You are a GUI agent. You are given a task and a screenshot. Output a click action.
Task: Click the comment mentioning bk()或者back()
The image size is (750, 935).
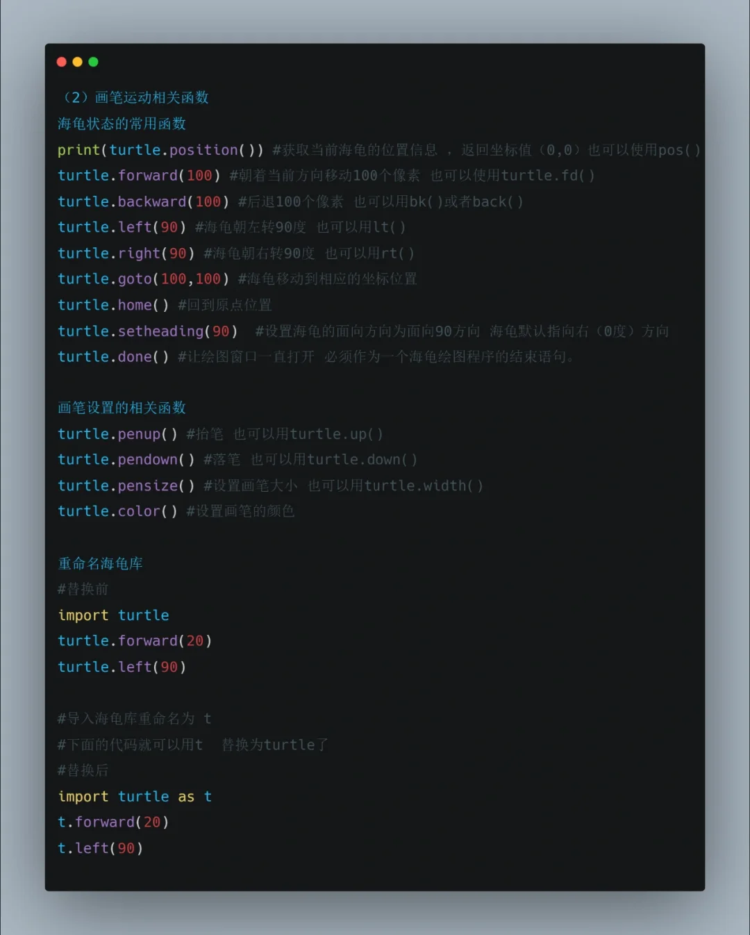(x=381, y=201)
